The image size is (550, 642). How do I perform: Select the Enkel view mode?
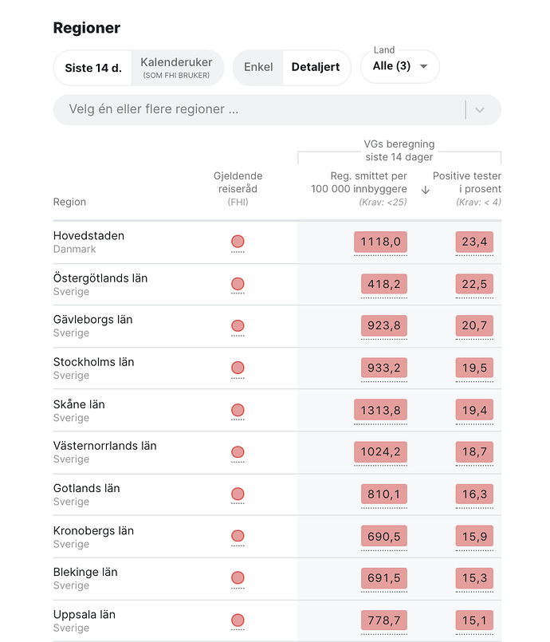[x=258, y=68]
